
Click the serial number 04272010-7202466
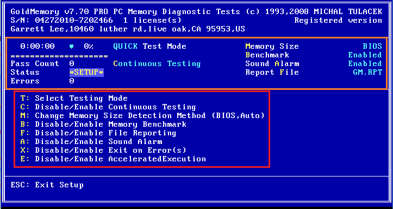[74, 20]
